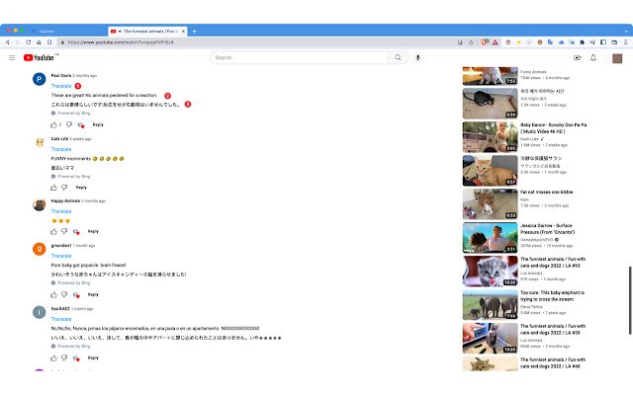Viewport: 633px width, 395px height.
Task: Go back with browser back arrow
Action: [7, 42]
